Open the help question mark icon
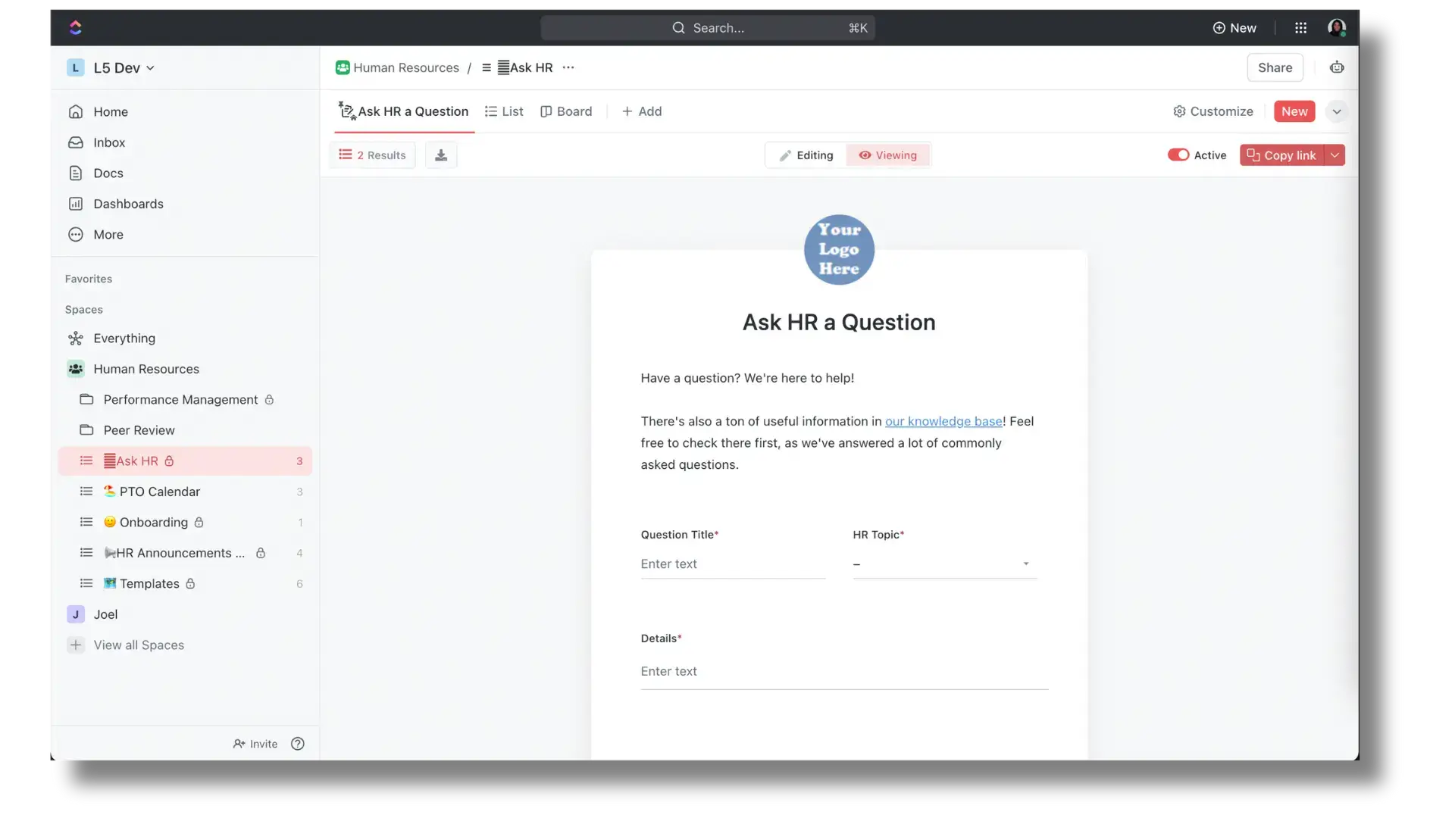The image size is (1455, 818). pos(298,744)
